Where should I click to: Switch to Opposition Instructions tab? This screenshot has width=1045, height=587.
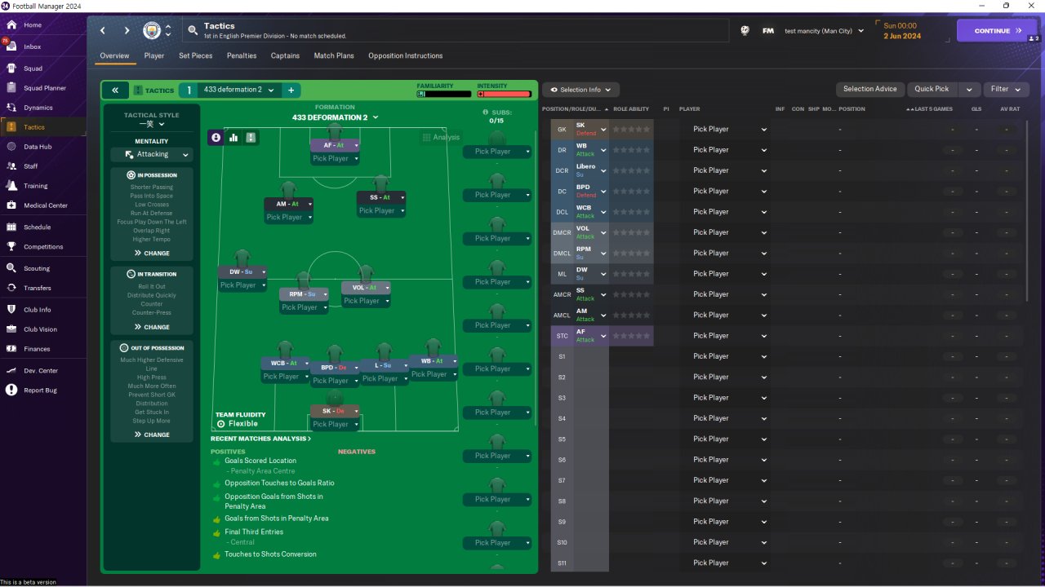(x=406, y=55)
